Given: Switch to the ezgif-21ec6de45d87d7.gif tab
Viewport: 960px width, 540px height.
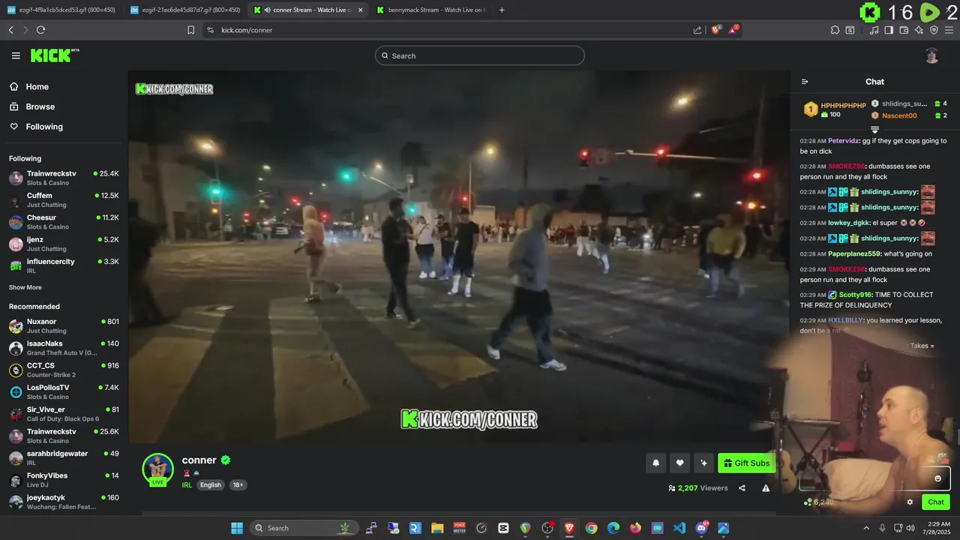Looking at the screenshot, I should [184, 10].
